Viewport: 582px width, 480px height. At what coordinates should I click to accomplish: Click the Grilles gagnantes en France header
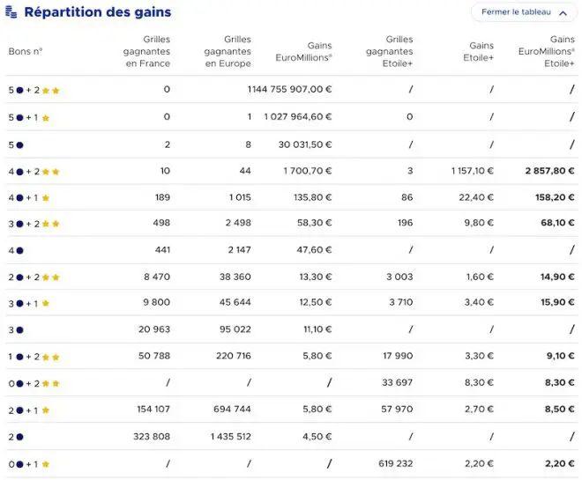click(x=147, y=51)
